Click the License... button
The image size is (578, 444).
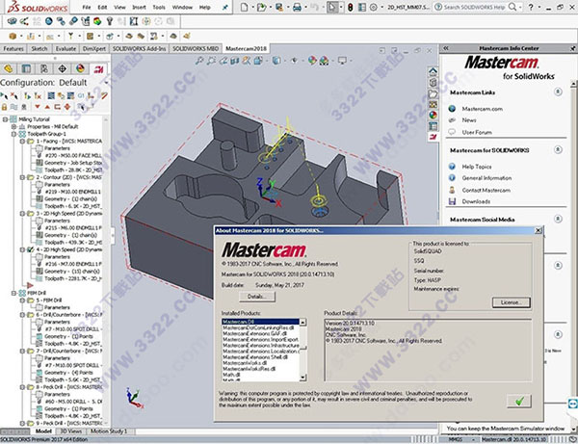pos(510,301)
